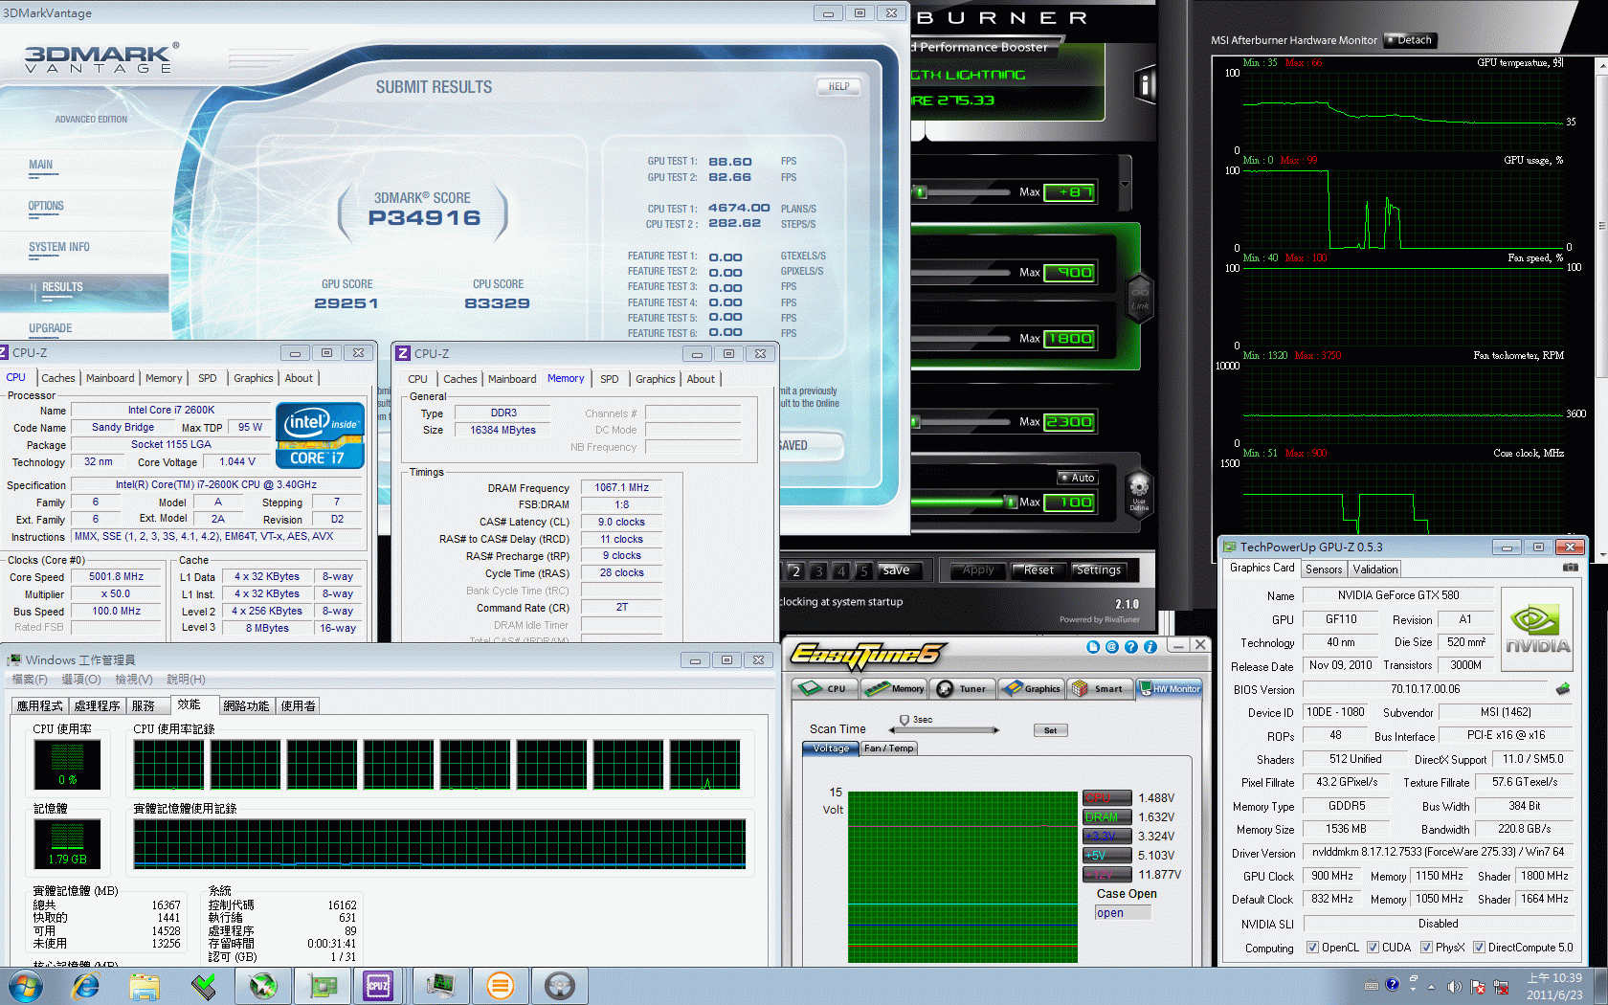This screenshot has height=1005, width=1608.
Task: Click Set button for EasyTune6 scan time
Action: (1050, 730)
